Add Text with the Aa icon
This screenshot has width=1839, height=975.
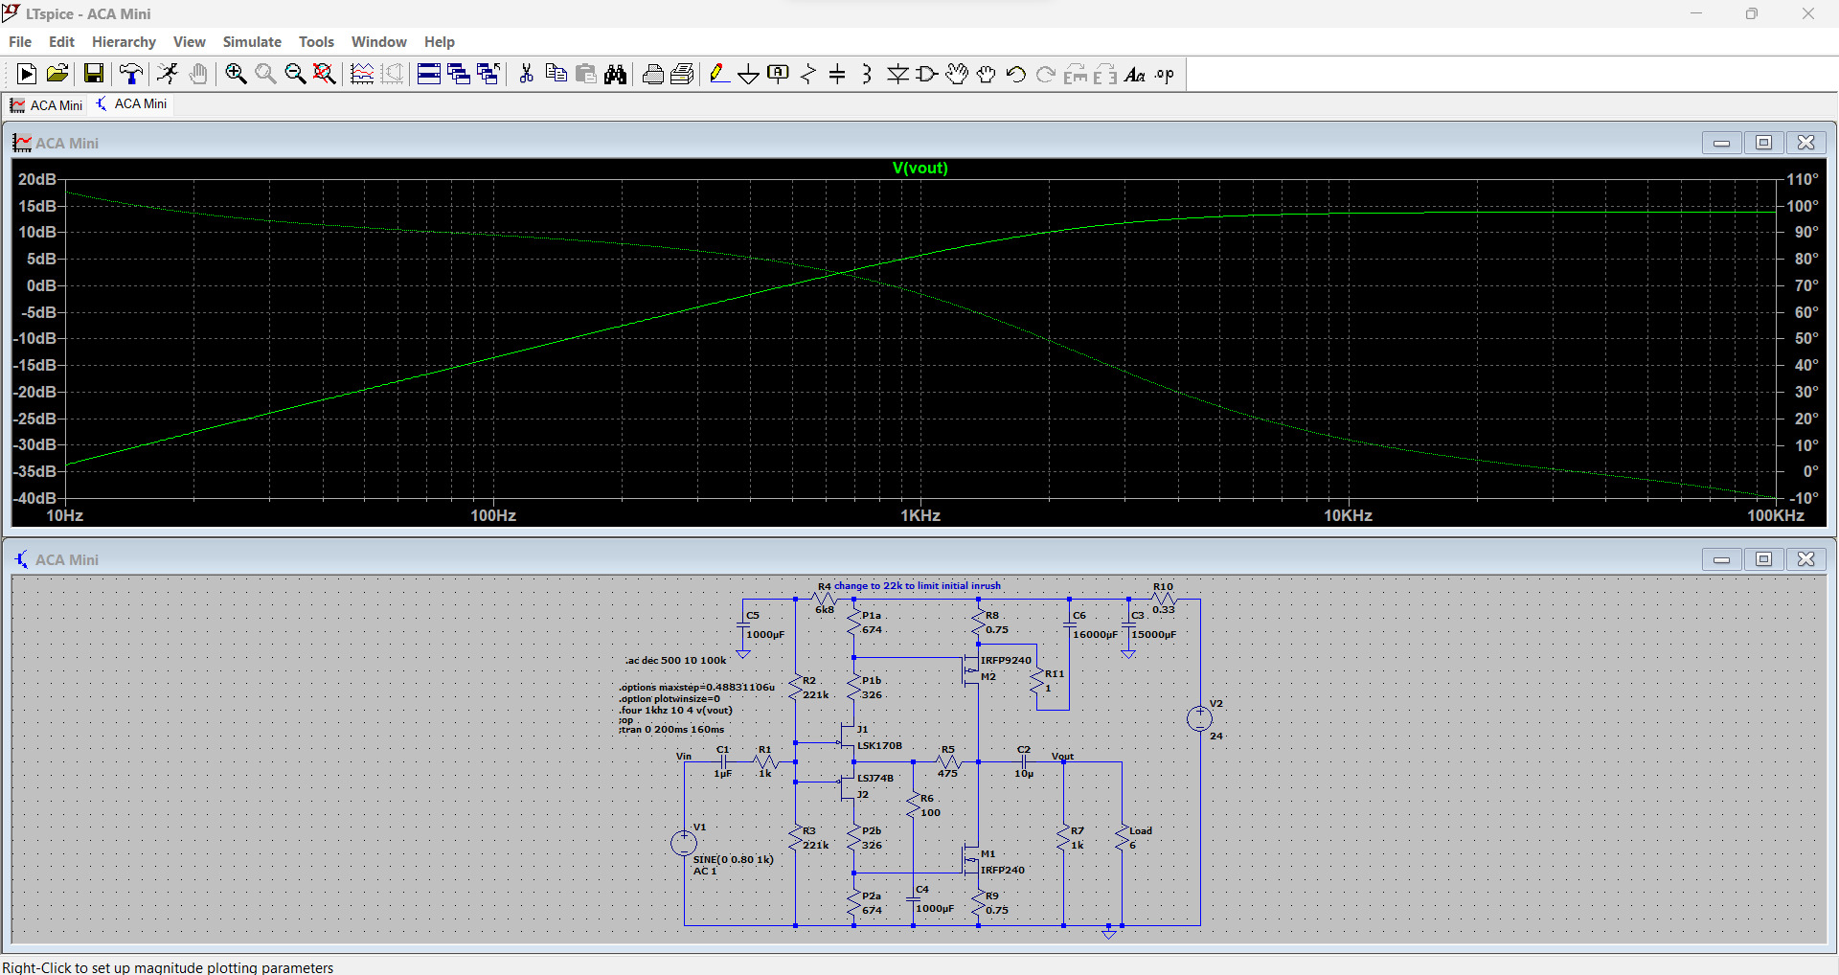pyautogui.click(x=1135, y=75)
